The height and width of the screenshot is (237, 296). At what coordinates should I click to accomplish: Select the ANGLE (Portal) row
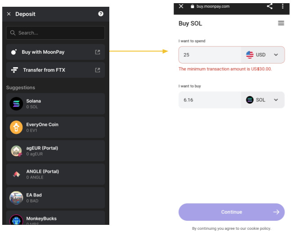coord(55,174)
